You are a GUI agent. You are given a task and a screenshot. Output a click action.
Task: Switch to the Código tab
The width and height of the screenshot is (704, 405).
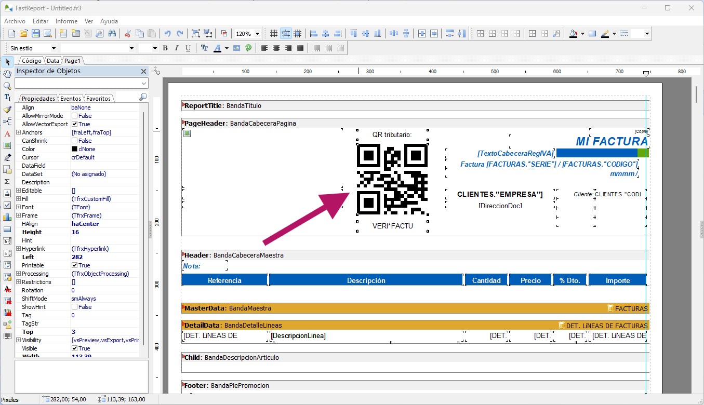coord(31,61)
